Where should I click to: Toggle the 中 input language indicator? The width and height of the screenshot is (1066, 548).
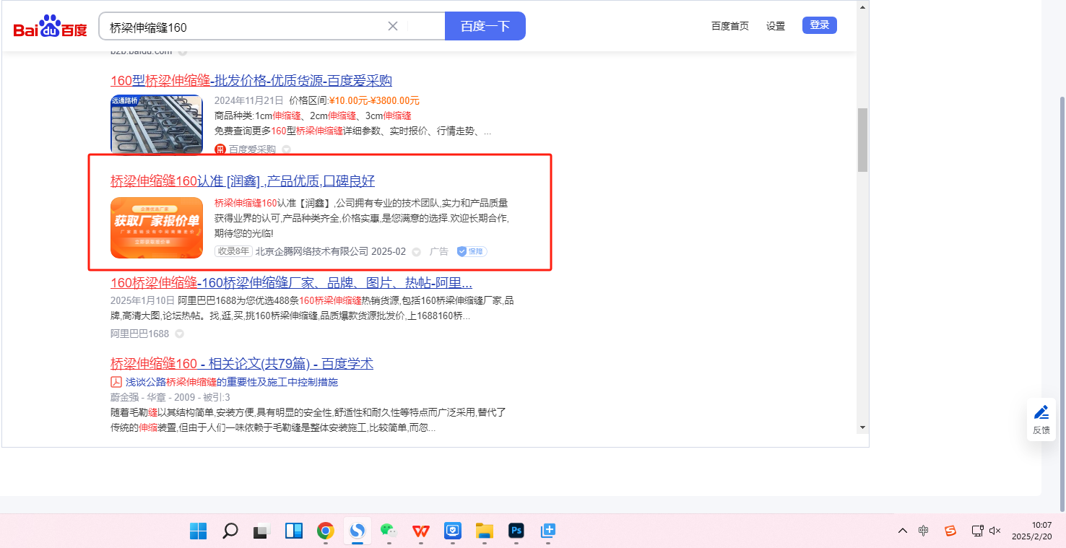coord(923,531)
